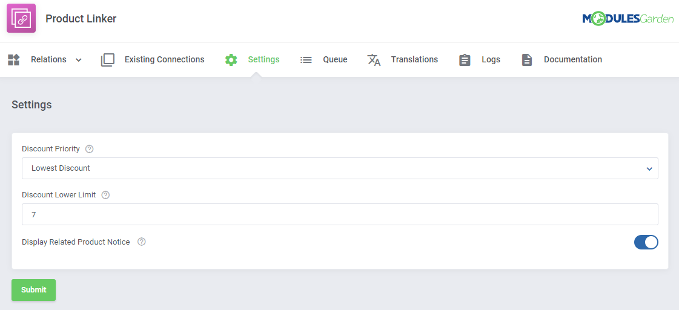Click the Existing Connections squares icon
679x310 pixels.
(x=107, y=60)
